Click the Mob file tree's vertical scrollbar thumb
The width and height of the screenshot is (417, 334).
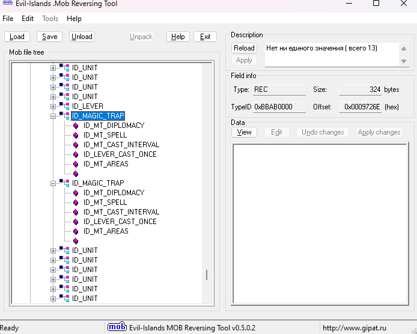point(207,275)
